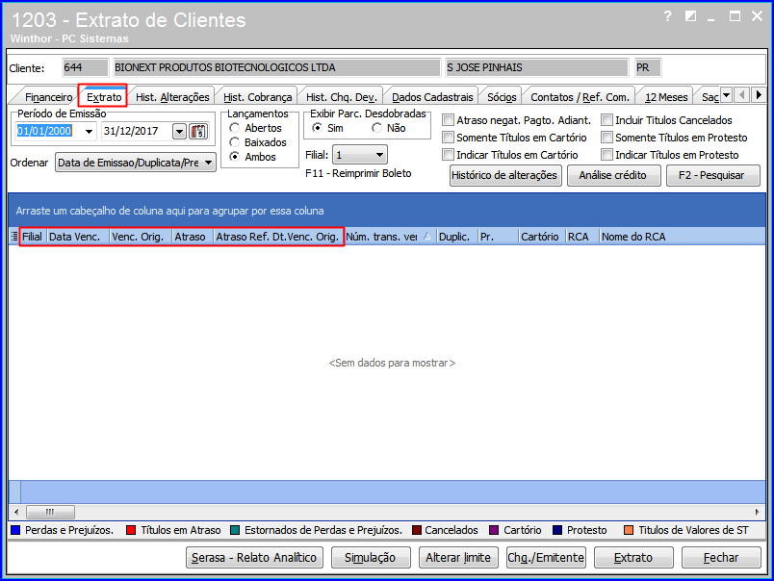Click the Venc. Orig. column header
Viewport: 774px width, 581px height.
141,237
